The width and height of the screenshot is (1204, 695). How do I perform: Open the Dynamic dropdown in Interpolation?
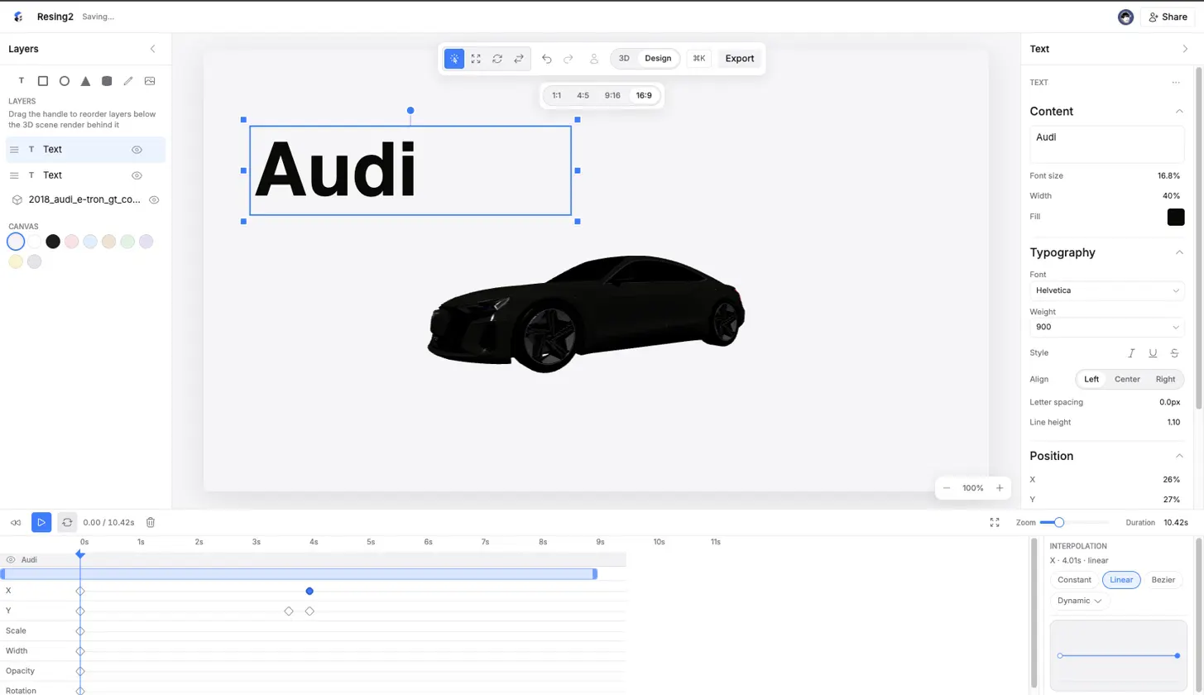[x=1080, y=602]
